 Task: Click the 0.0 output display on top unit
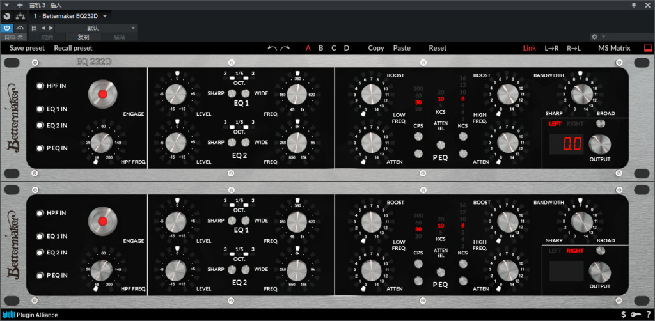tap(566, 144)
